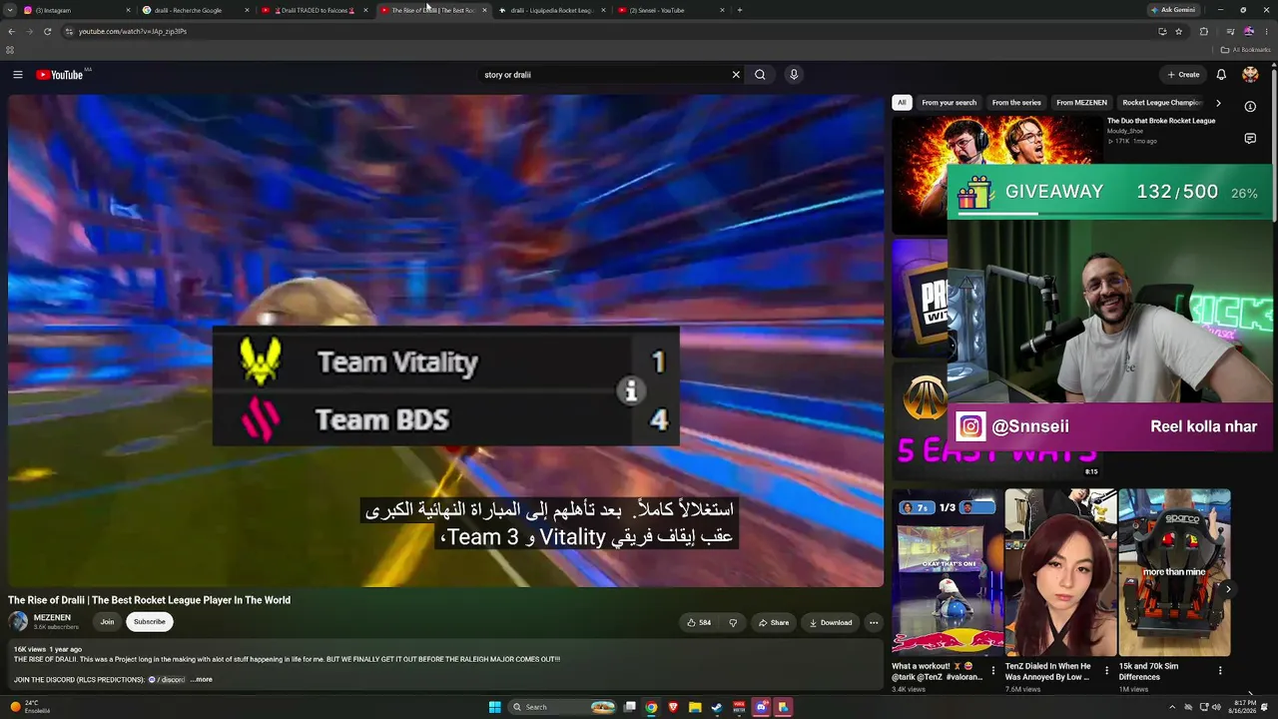Open '15k and 70k Sim Differences' short
The image size is (1278, 719).
pyautogui.click(x=1174, y=571)
